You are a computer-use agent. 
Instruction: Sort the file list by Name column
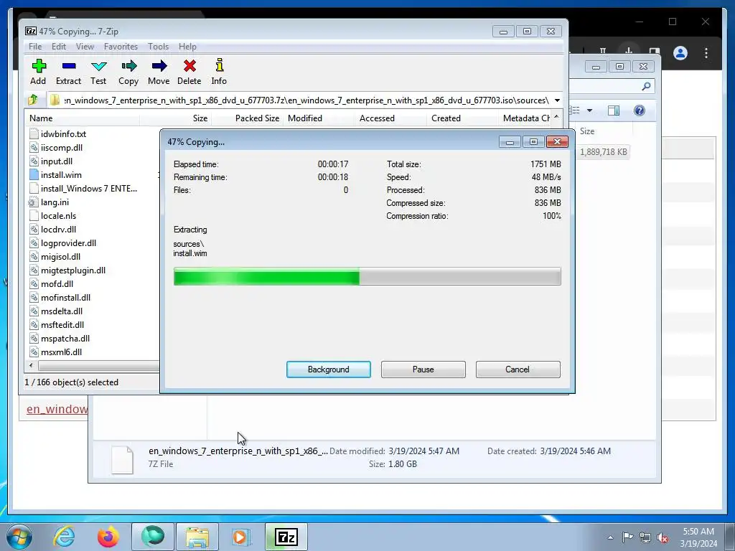(x=83, y=118)
